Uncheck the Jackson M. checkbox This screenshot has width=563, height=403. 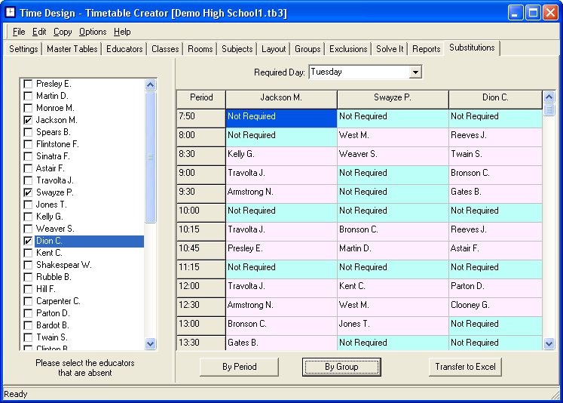[x=28, y=120]
